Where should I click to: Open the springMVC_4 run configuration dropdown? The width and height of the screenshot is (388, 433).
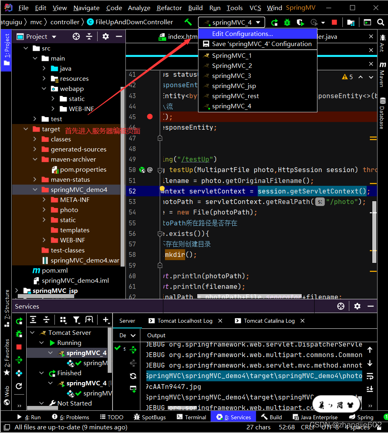tap(232, 22)
